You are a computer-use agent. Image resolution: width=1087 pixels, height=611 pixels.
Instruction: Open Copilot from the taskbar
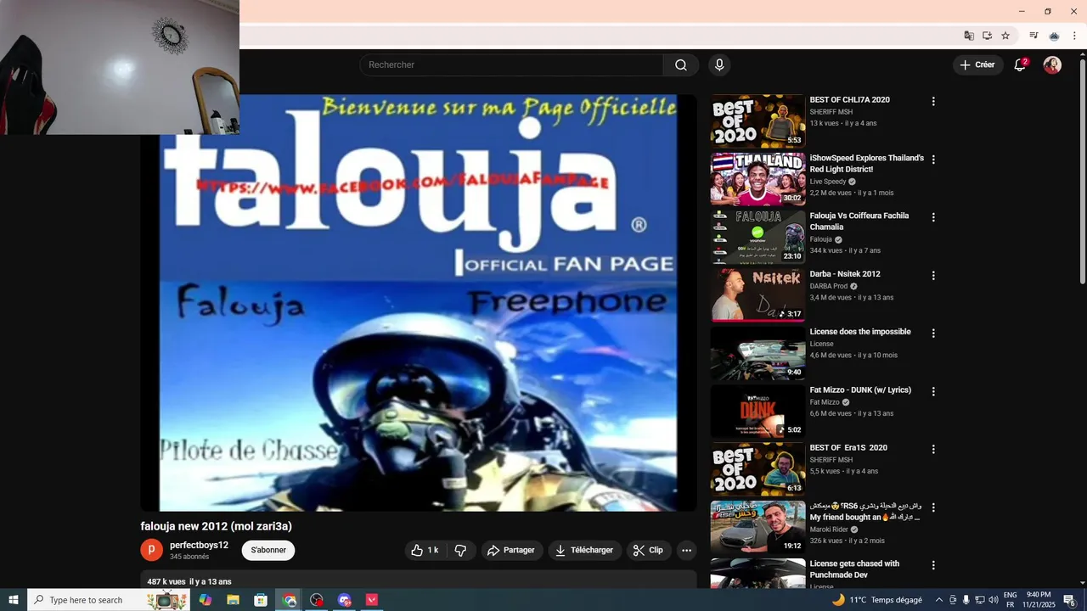(206, 600)
